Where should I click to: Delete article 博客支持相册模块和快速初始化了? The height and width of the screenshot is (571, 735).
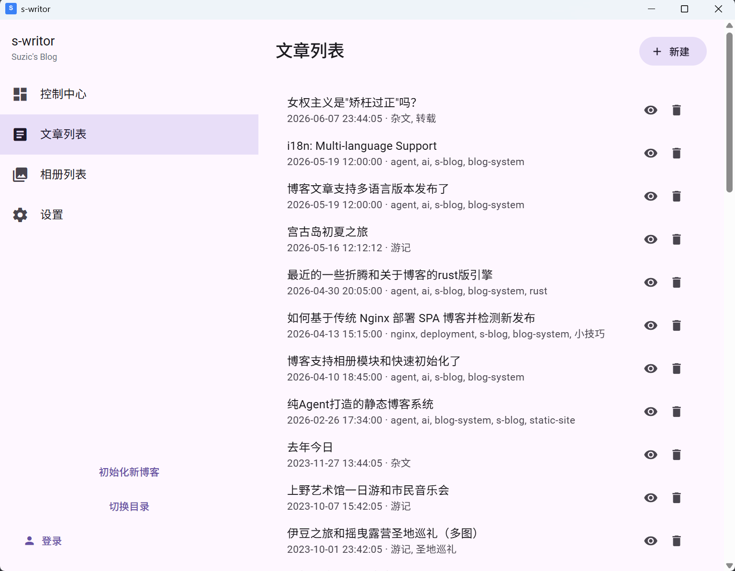676,369
